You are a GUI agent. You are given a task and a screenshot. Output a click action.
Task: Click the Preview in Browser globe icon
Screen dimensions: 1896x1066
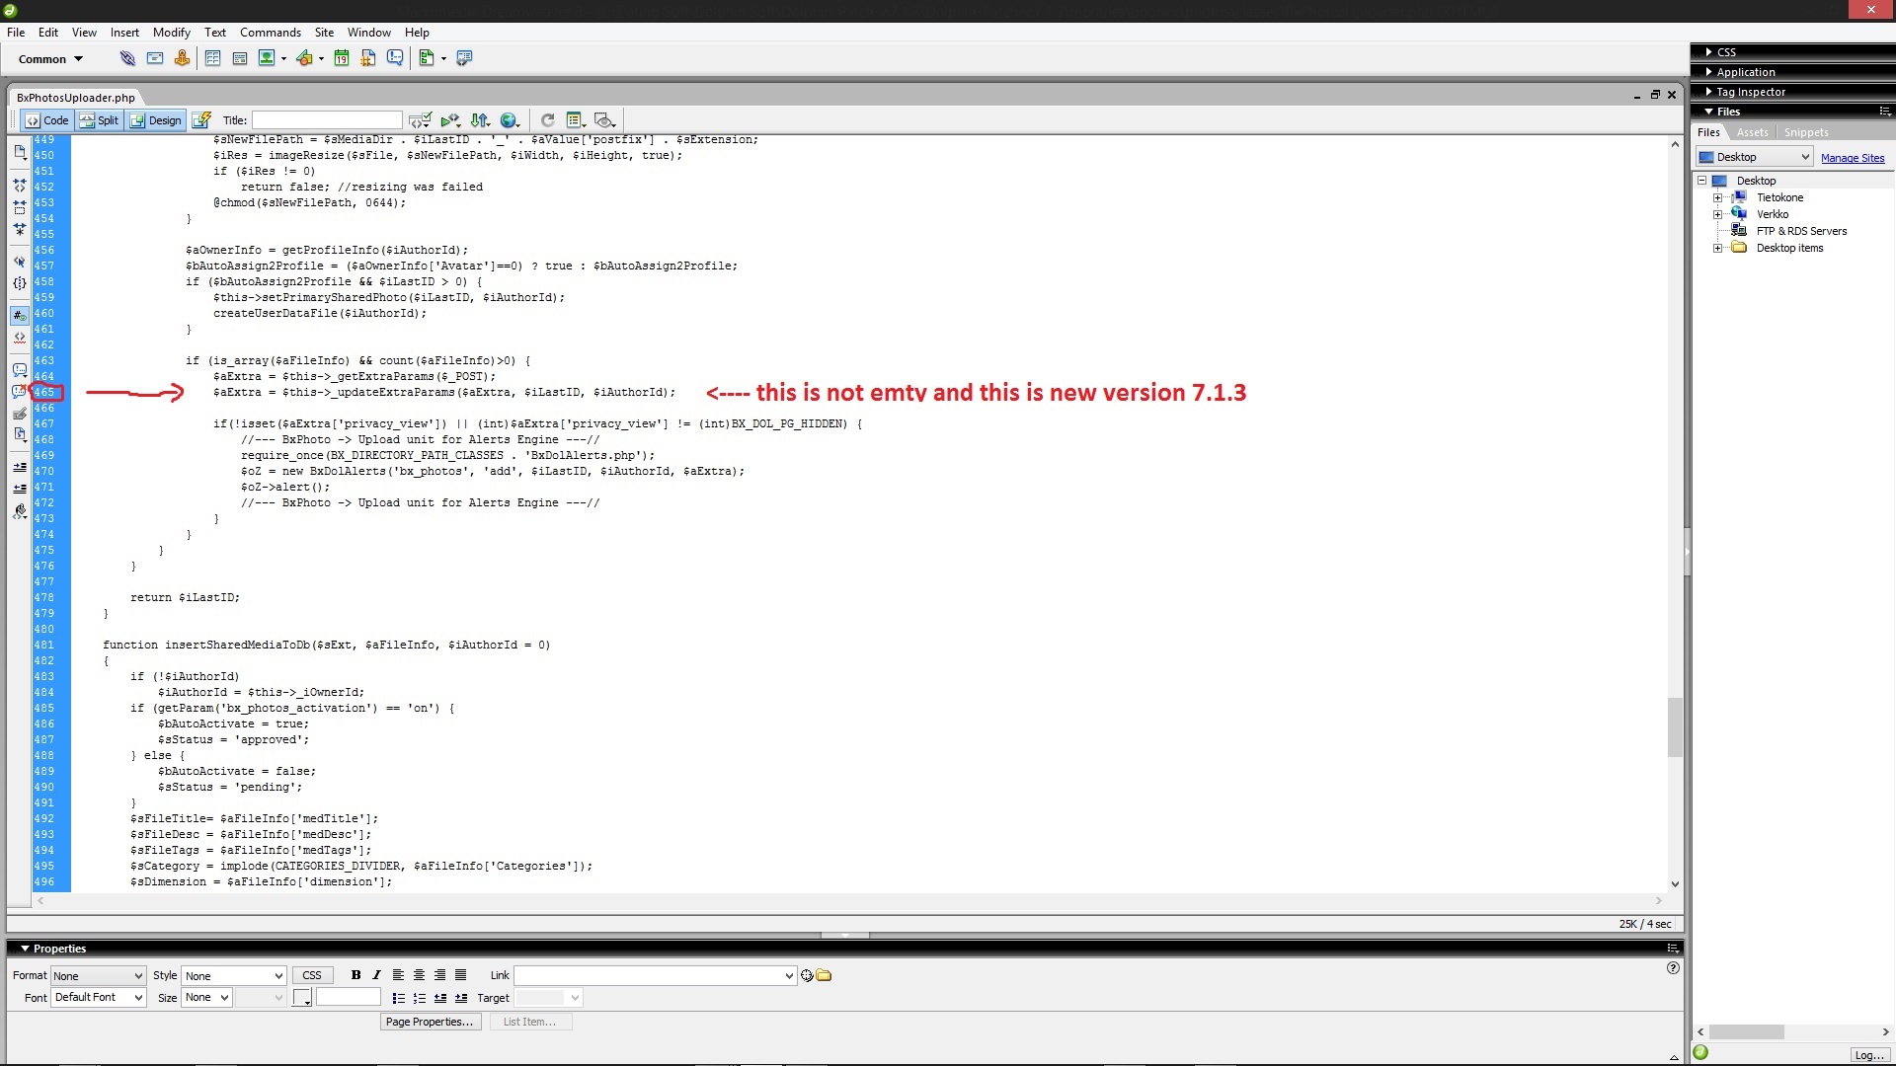[509, 120]
